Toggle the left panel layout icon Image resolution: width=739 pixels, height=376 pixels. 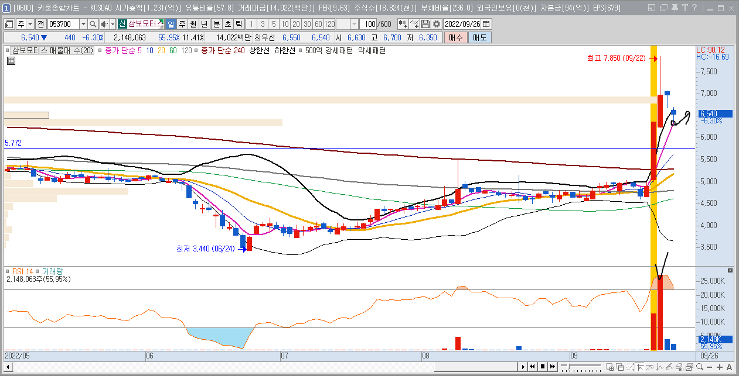coord(9,24)
